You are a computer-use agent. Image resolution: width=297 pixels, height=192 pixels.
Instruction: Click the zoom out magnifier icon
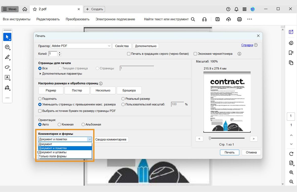[x=291, y=182]
